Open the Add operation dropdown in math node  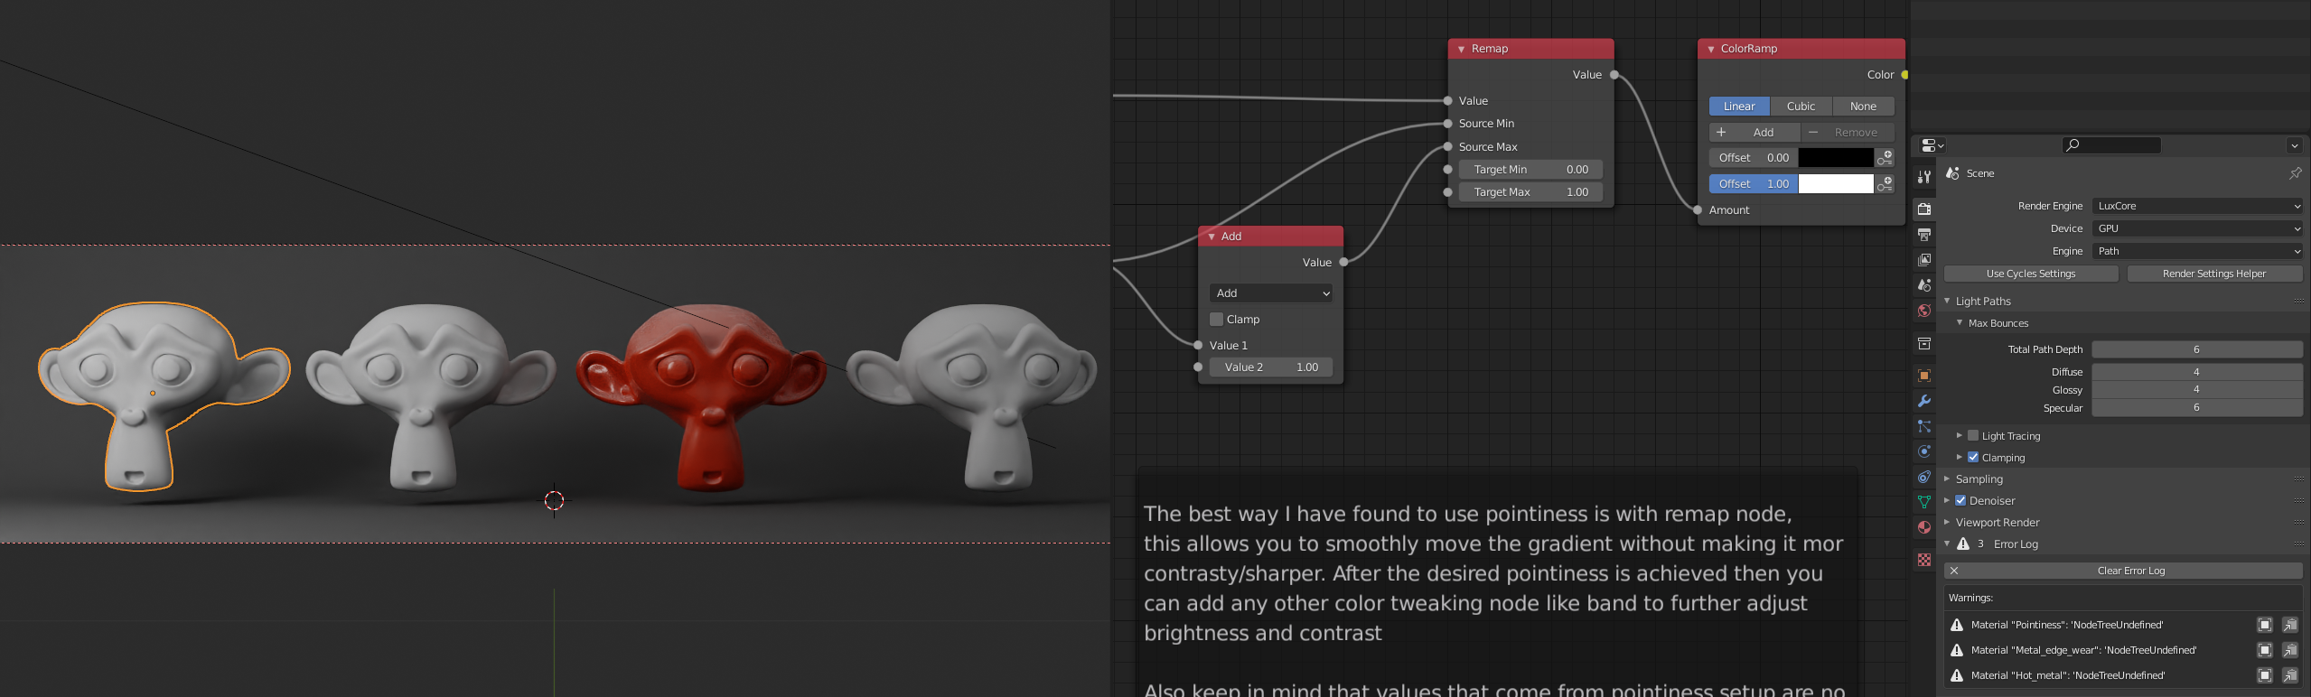(x=1270, y=293)
